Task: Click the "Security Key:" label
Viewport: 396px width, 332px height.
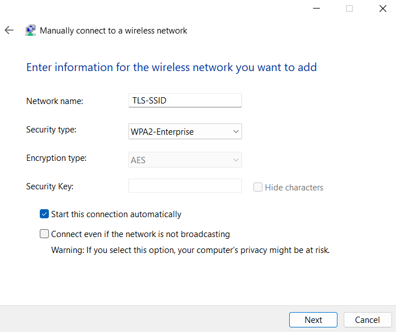Action: [50, 186]
